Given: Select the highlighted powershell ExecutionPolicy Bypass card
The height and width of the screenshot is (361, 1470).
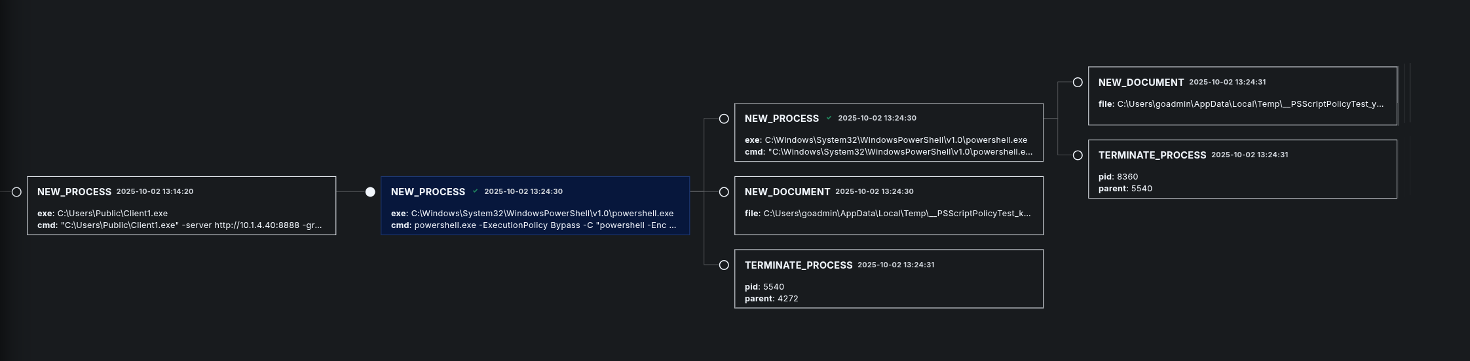Looking at the screenshot, I should click(x=535, y=205).
